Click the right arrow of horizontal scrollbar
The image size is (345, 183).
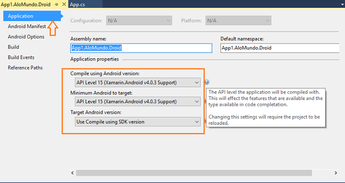(x=336, y=173)
